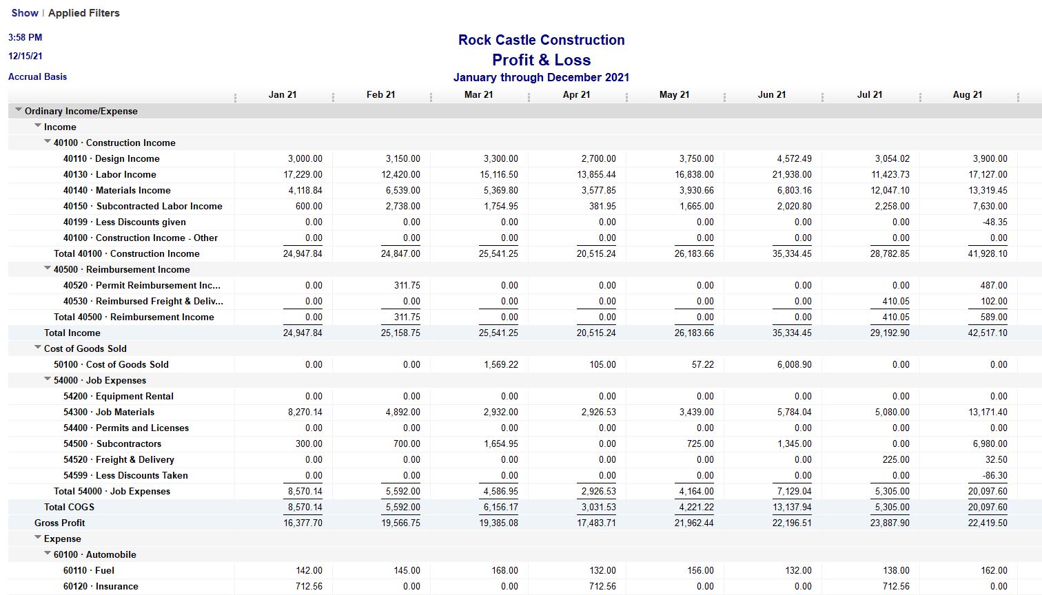The image size is (1042, 595).
Task: Click column resize handle after Aug 21
Action: click(1018, 97)
